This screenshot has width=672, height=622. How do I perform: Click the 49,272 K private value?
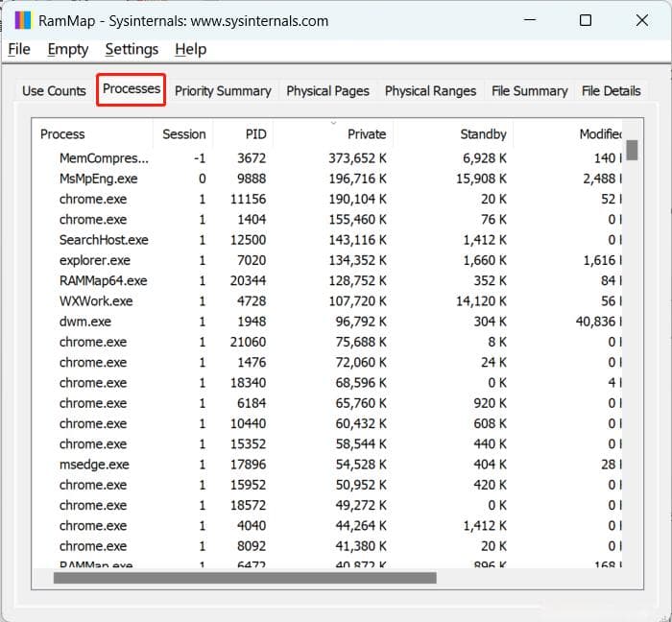coord(361,505)
